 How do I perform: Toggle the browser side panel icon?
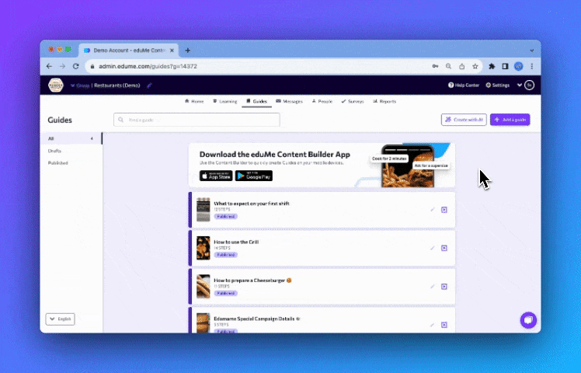pyautogui.click(x=505, y=66)
